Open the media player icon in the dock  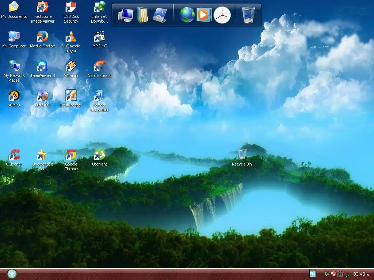point(204,15)
